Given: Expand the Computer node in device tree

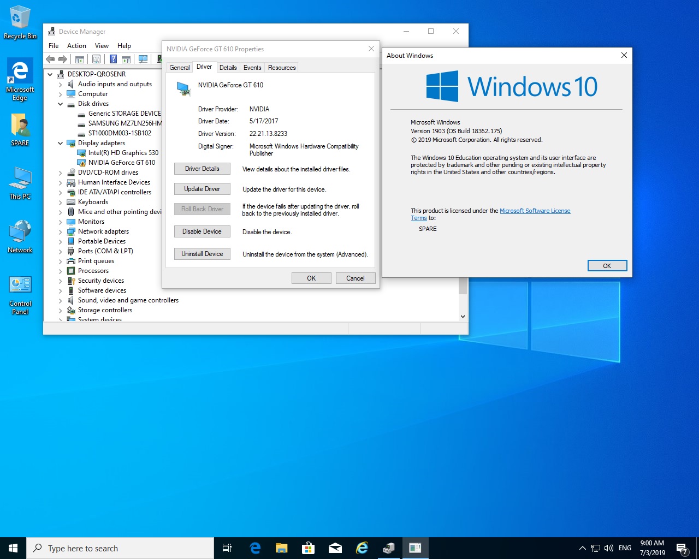Looking at the screenshot, I should point(61,94).
